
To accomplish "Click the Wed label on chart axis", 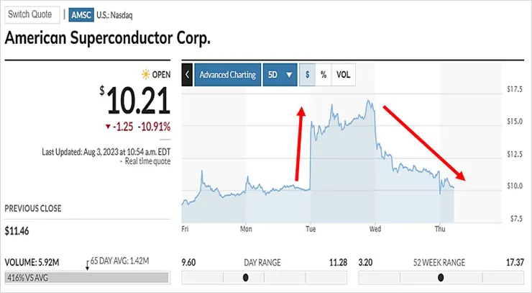I will pyautogui.click(x=375, y=229).
